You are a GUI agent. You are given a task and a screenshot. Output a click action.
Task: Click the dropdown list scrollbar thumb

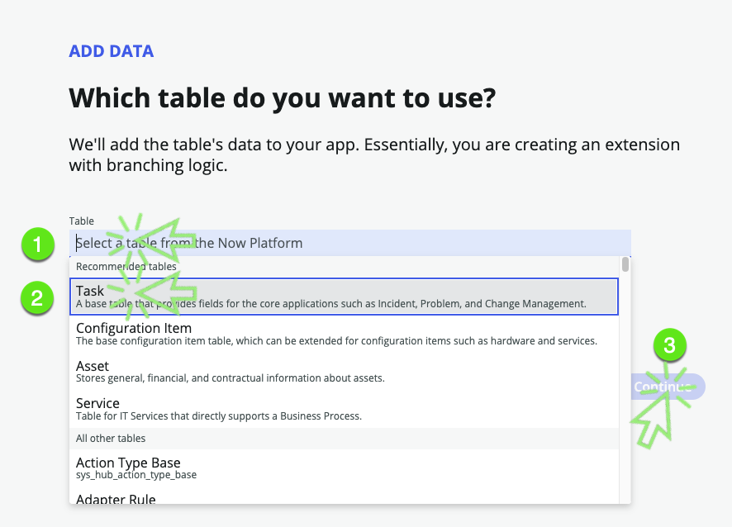625,265
